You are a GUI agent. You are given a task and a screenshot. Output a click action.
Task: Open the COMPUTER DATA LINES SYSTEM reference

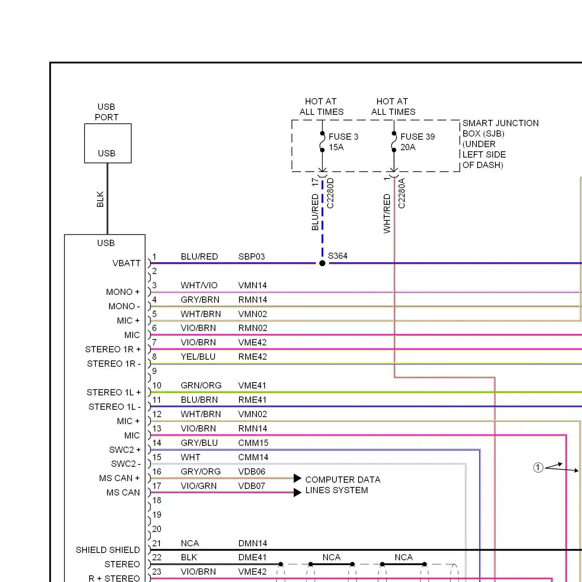[x=343, y=485]
